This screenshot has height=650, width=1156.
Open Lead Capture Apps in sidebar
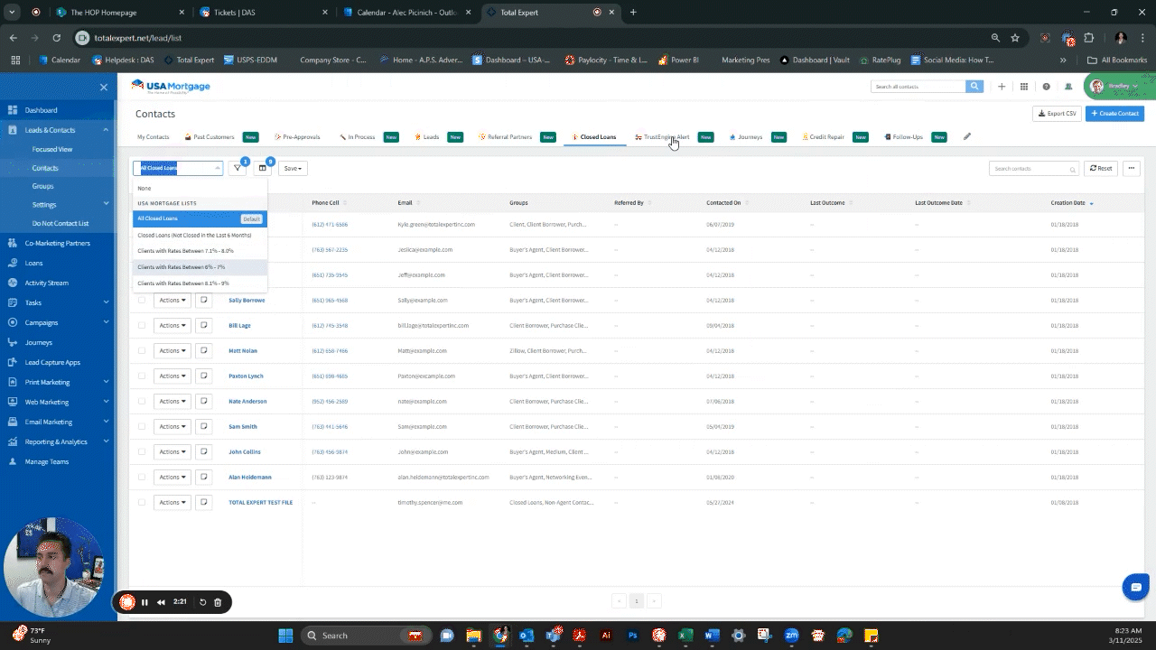pos(52,362)
